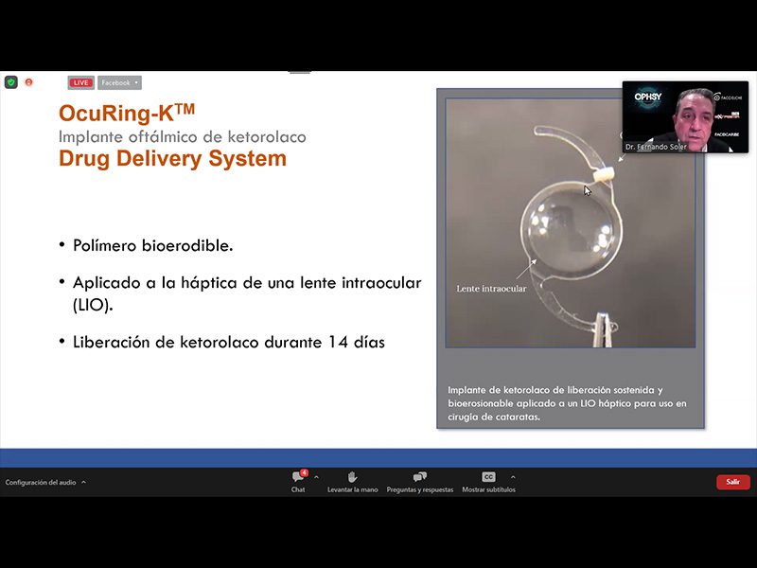Viewport: 757px width, 568px height.
Task: Click the red recording indicator icon
Action: click(x=28, y=83)
